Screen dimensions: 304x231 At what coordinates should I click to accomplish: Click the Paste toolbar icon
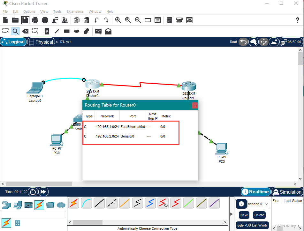pyautogui.click(x=87, y=20)
